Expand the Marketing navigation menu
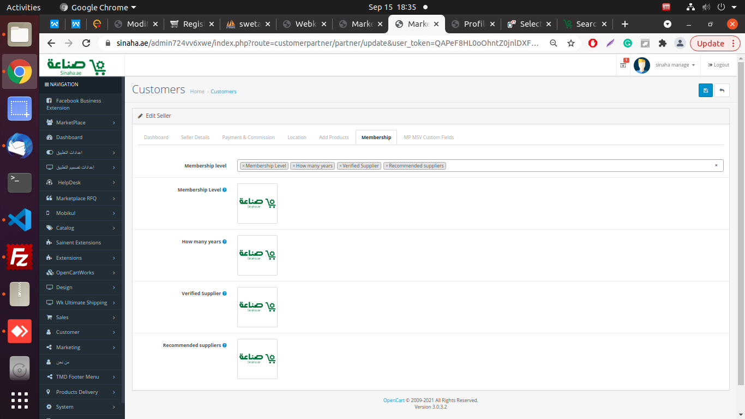 (x=81, y=348)
